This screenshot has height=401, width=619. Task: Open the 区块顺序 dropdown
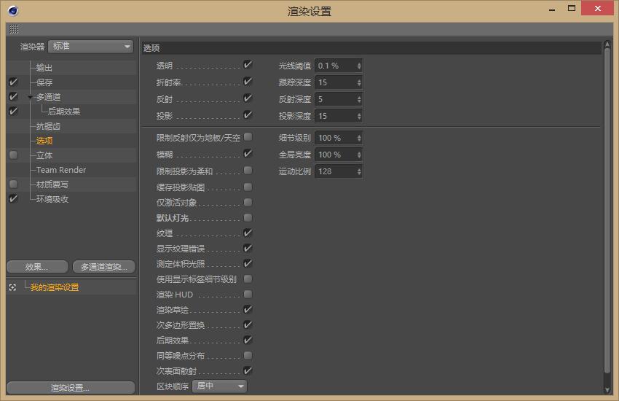[x=220, y=386]
